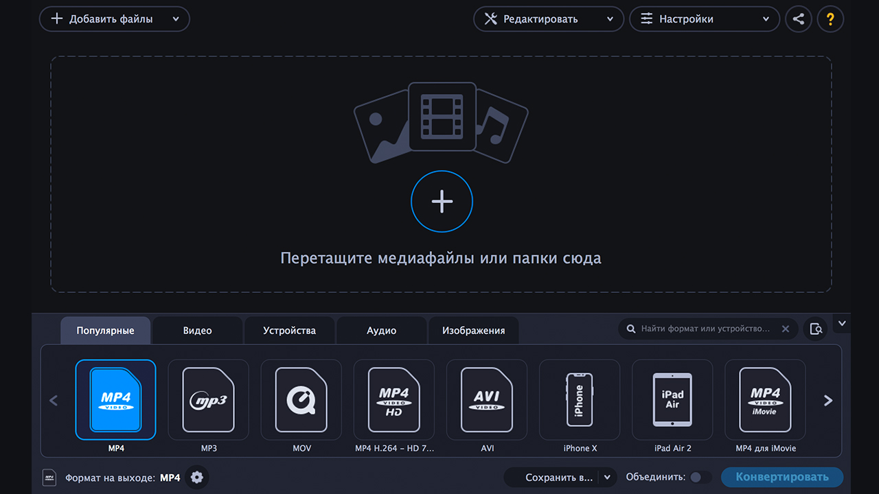Open the share icon menu
This screenshot has height=494, width=879.
pyautogui.click(x=798, y=19)
